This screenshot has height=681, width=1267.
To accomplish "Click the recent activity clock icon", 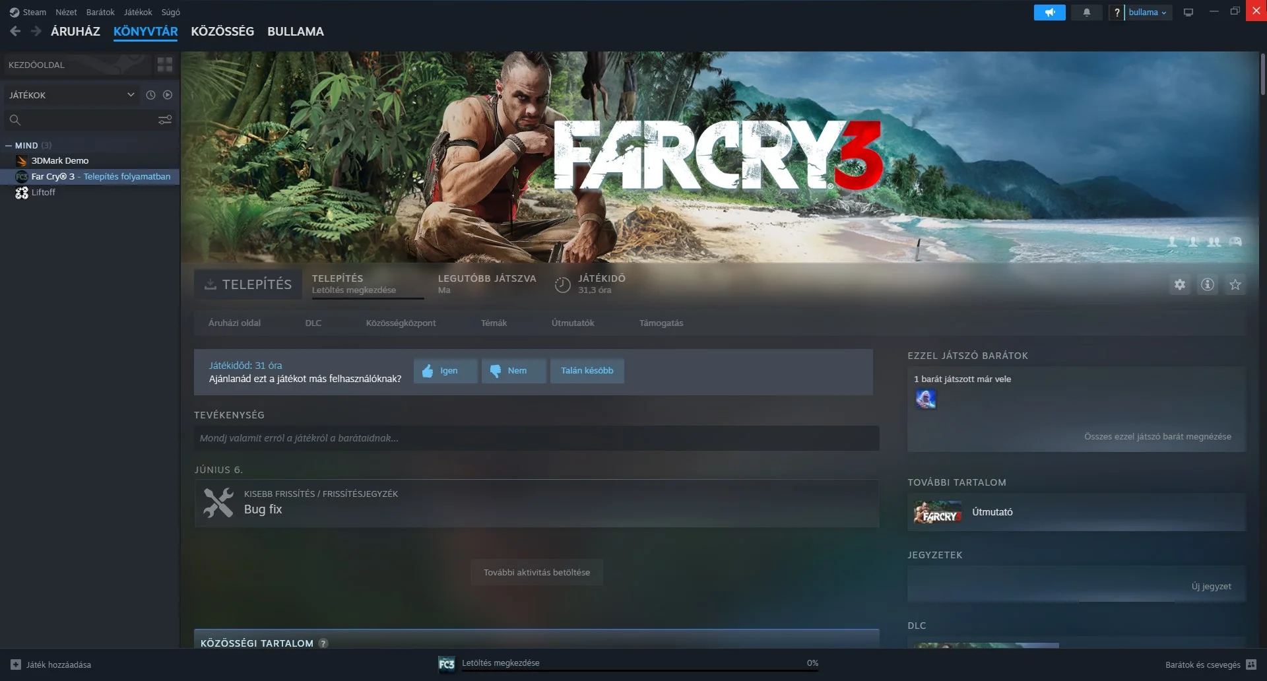I will pyautogui.click(x=150, y=95).
